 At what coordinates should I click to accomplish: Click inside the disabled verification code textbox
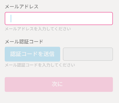point(88,54)
